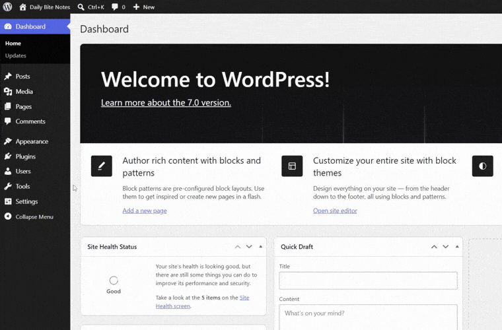Click the home icon in admin bar

[22, 7]
